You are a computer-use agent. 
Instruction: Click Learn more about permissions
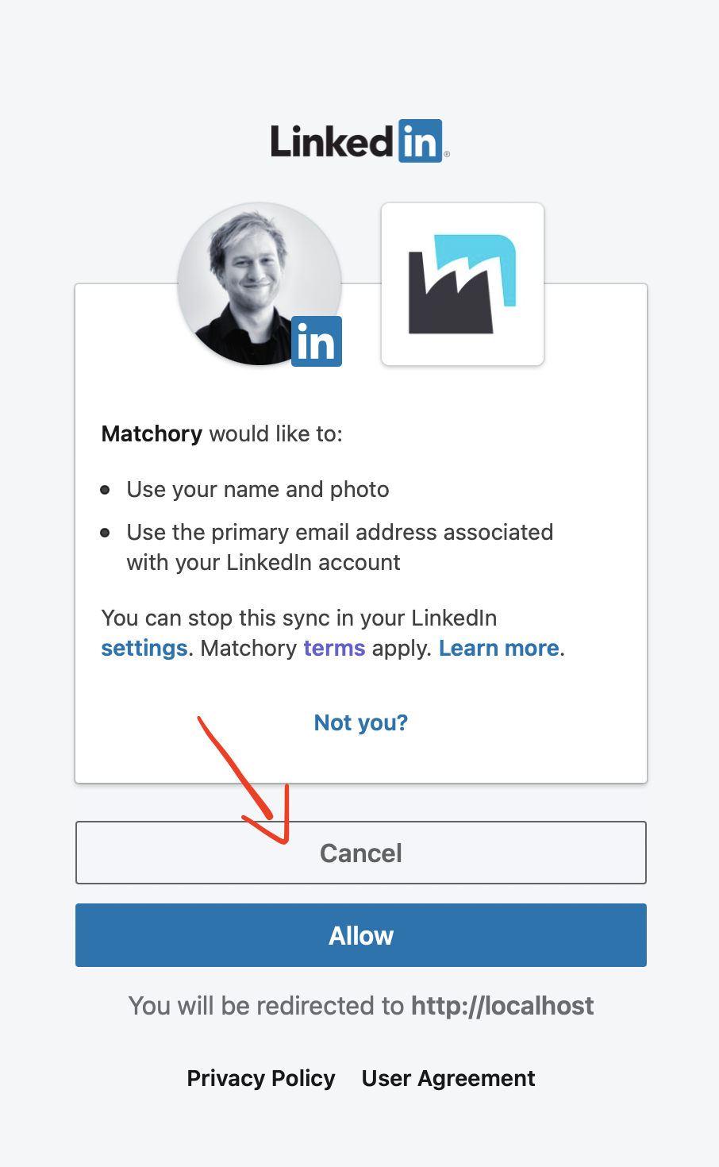(x=498, y=648)
